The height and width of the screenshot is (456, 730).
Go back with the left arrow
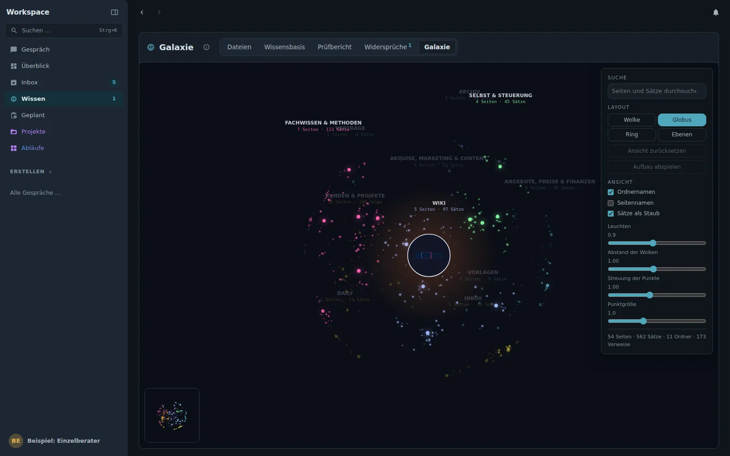click(x=142, y=12)
